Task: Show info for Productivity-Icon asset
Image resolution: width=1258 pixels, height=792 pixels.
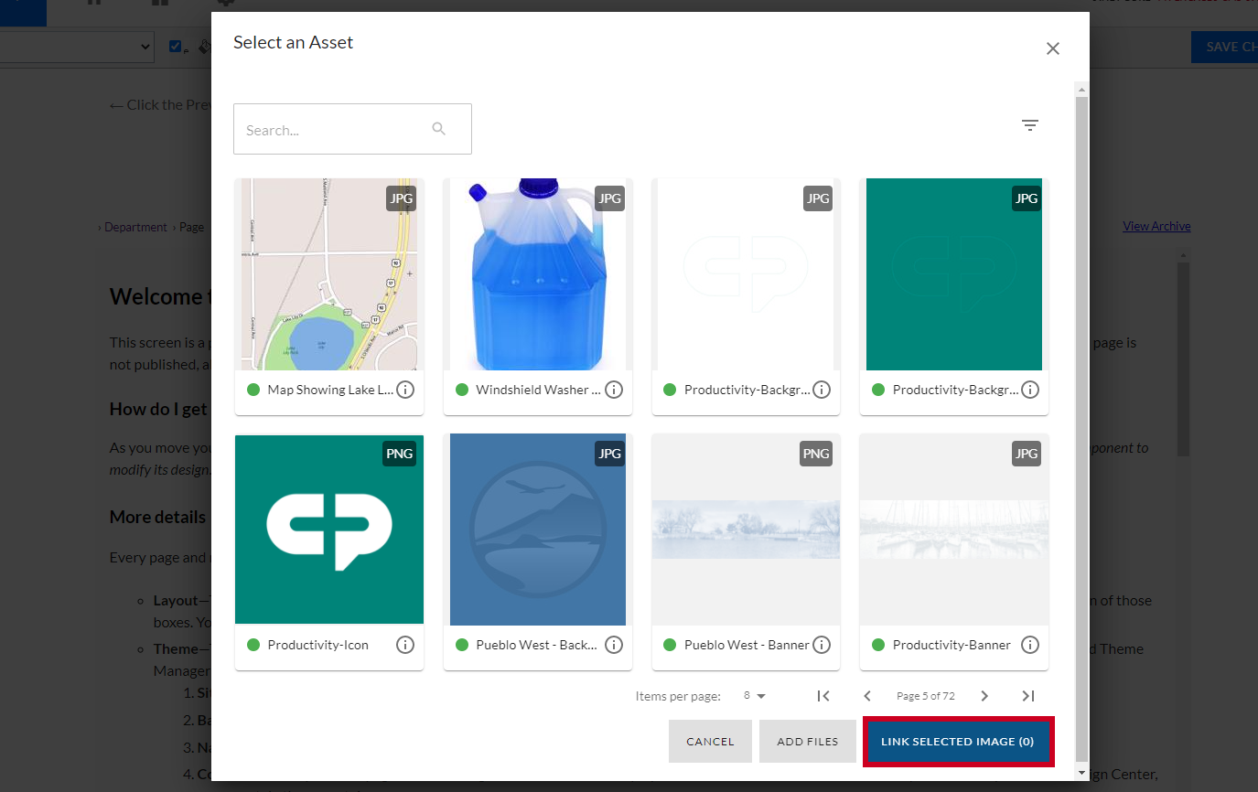Action: click(405, 645)
